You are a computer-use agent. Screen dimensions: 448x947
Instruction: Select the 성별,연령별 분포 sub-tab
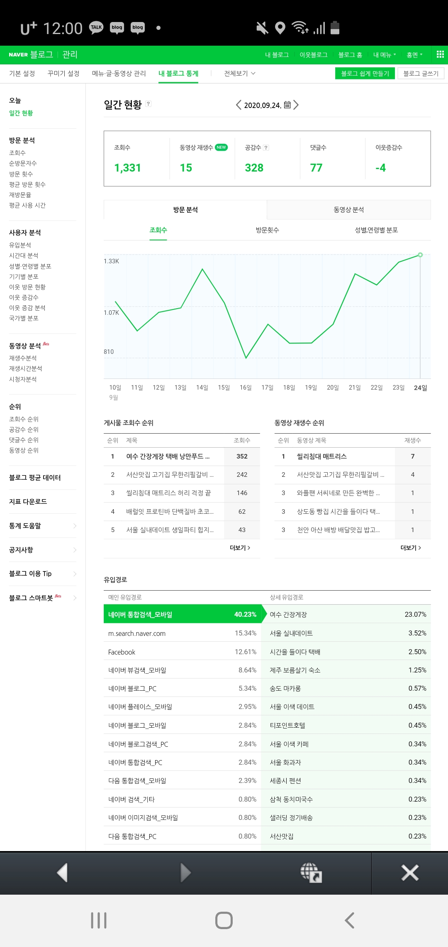pyautogui.click(x=376, y=230)
